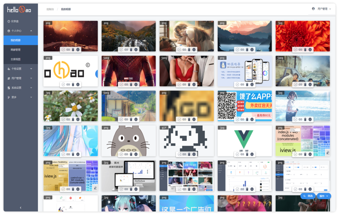The image size is (339, 215).
Task: Delete the old cars street jpeg
Action: 305,84
